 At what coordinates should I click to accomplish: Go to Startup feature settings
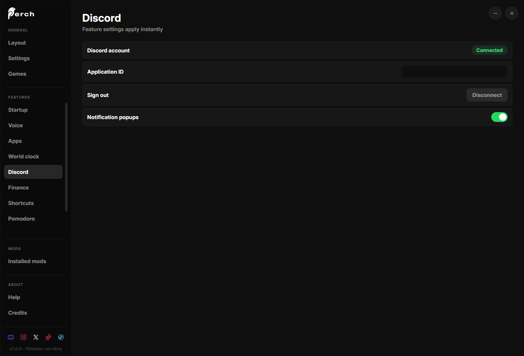33,110
